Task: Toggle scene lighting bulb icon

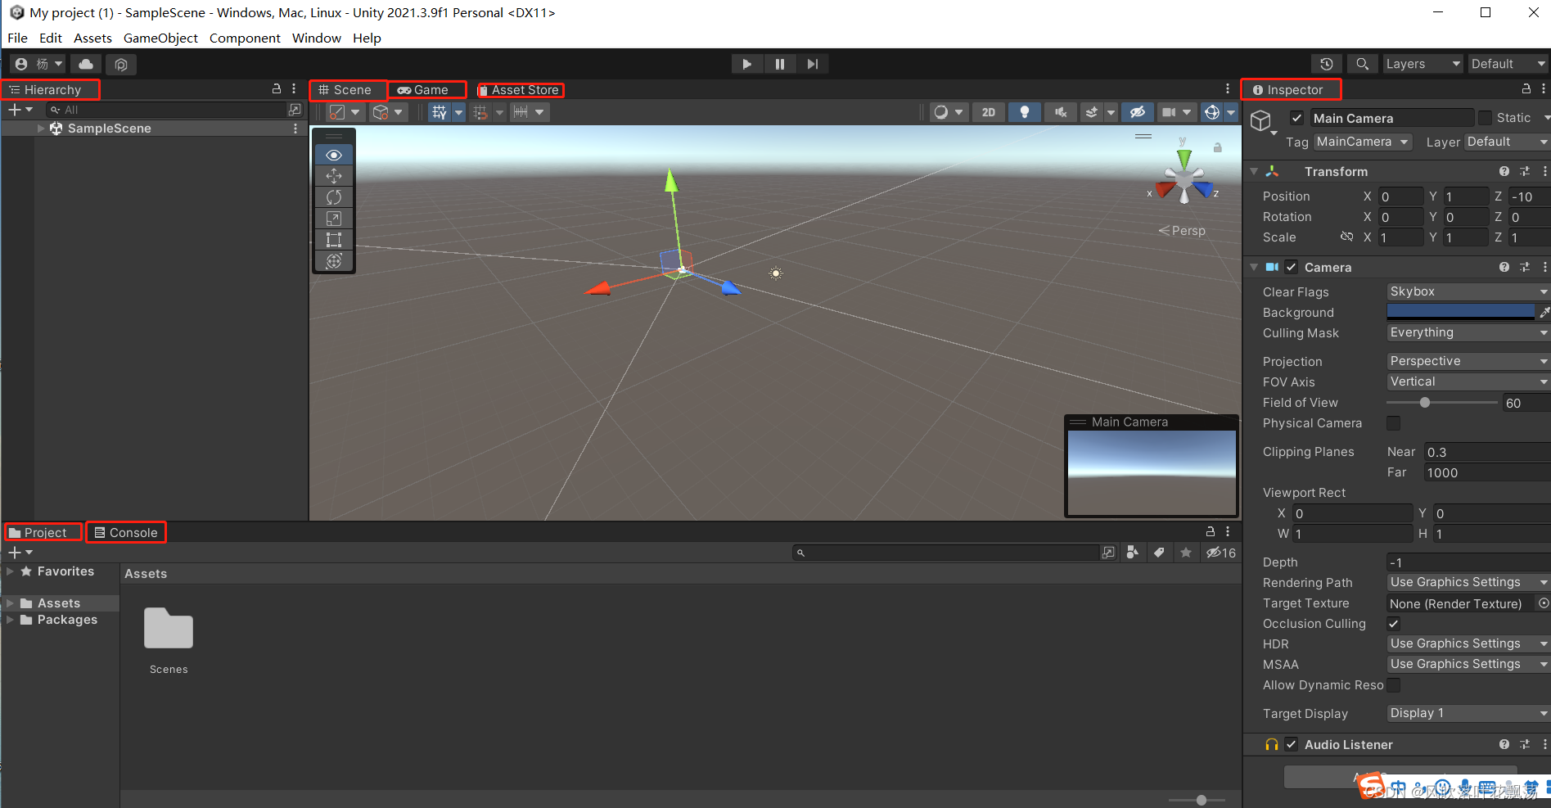Action: (1024, 112)
